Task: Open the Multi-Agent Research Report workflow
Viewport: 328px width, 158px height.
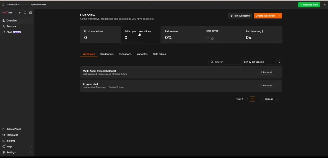Action: [181, 72]
